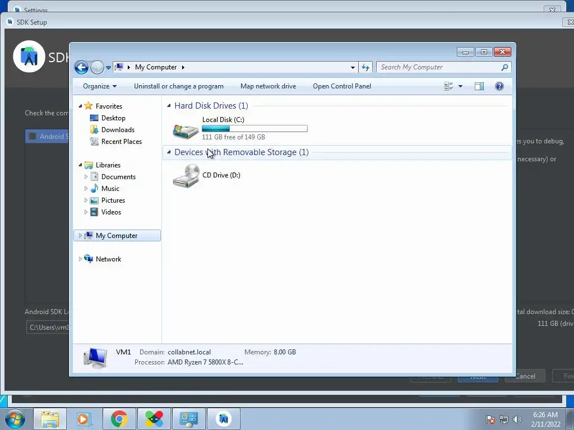This screenshot has width=574, height=430.
Task: Open the Downloads folder
Action: tap(118, 130)
